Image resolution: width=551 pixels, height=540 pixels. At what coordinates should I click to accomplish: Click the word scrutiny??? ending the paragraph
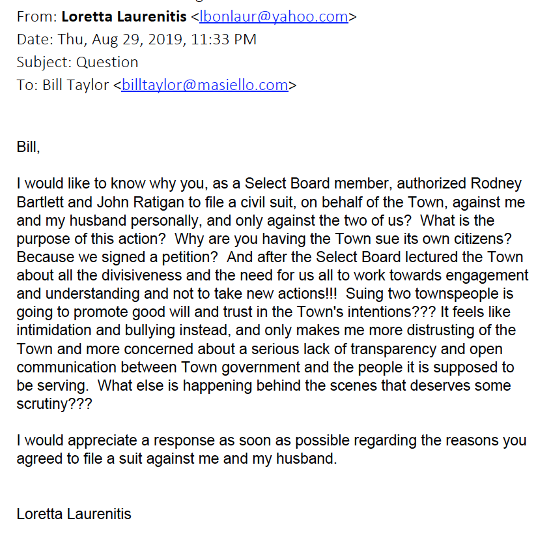coord(55,404)
